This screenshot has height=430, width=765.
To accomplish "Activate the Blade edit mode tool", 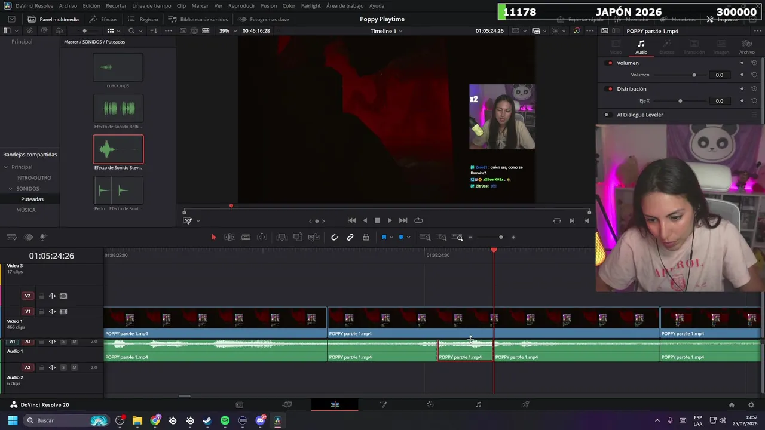I will pyautogui.click(x=246, y=237).
